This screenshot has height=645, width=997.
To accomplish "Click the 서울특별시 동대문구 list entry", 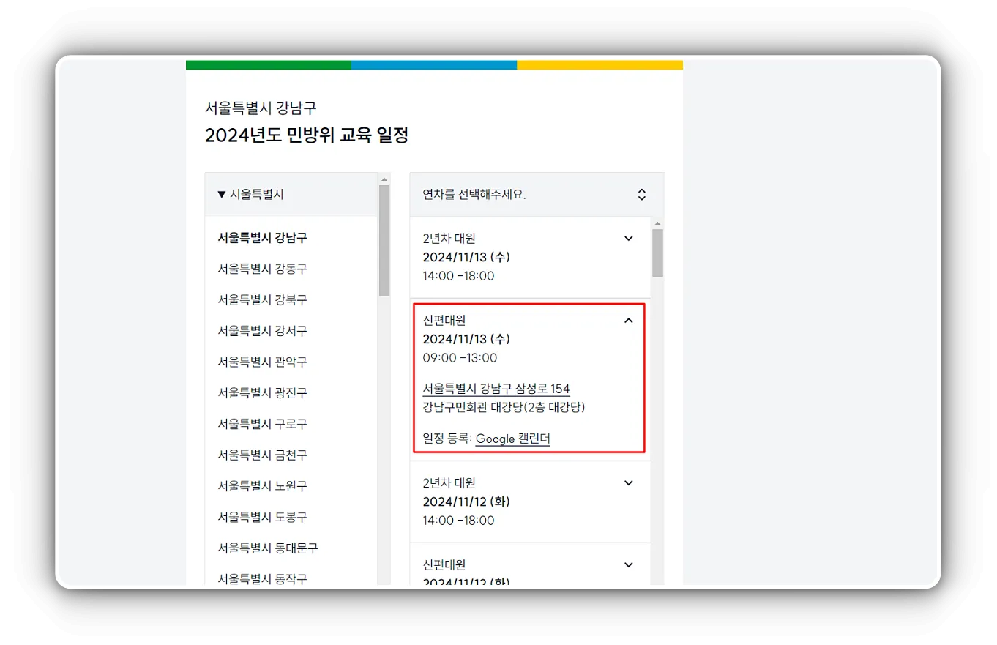I will (266, 548).
